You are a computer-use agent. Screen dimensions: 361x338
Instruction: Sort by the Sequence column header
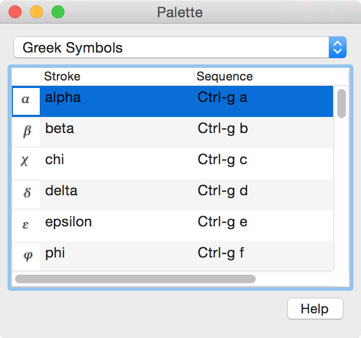271,76
